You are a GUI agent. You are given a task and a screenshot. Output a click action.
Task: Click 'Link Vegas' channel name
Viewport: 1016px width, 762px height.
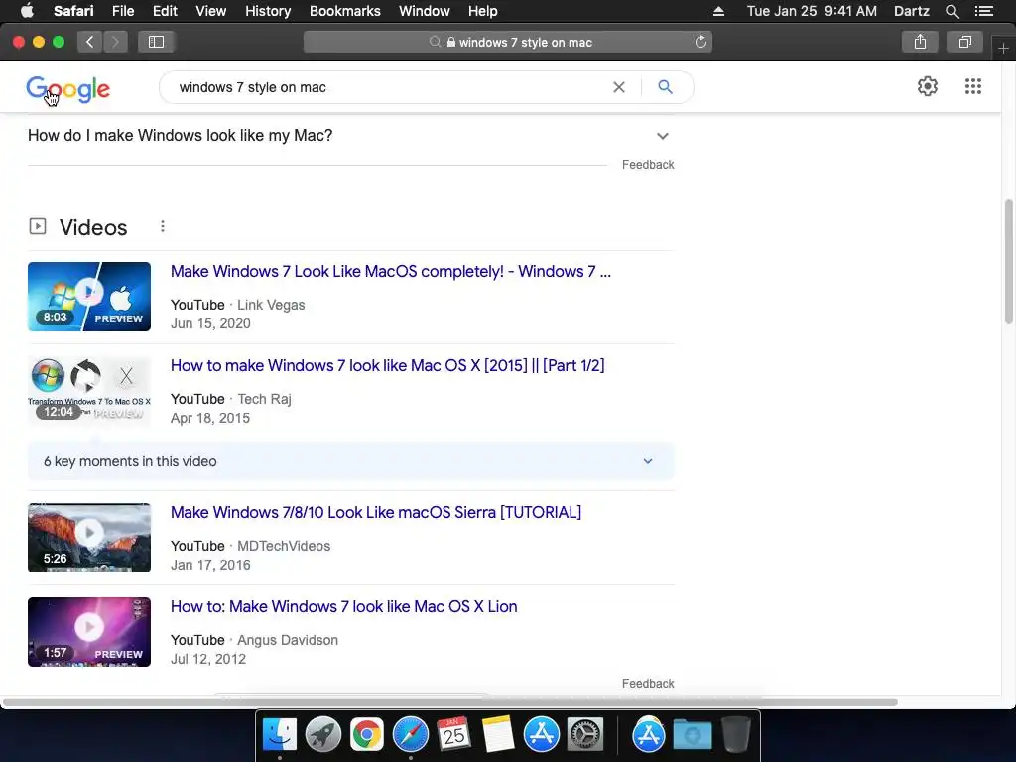click(271, 305)
